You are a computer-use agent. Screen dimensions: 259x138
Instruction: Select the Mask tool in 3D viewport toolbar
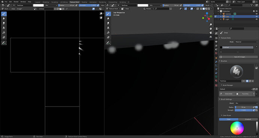(x=108, y=37)
